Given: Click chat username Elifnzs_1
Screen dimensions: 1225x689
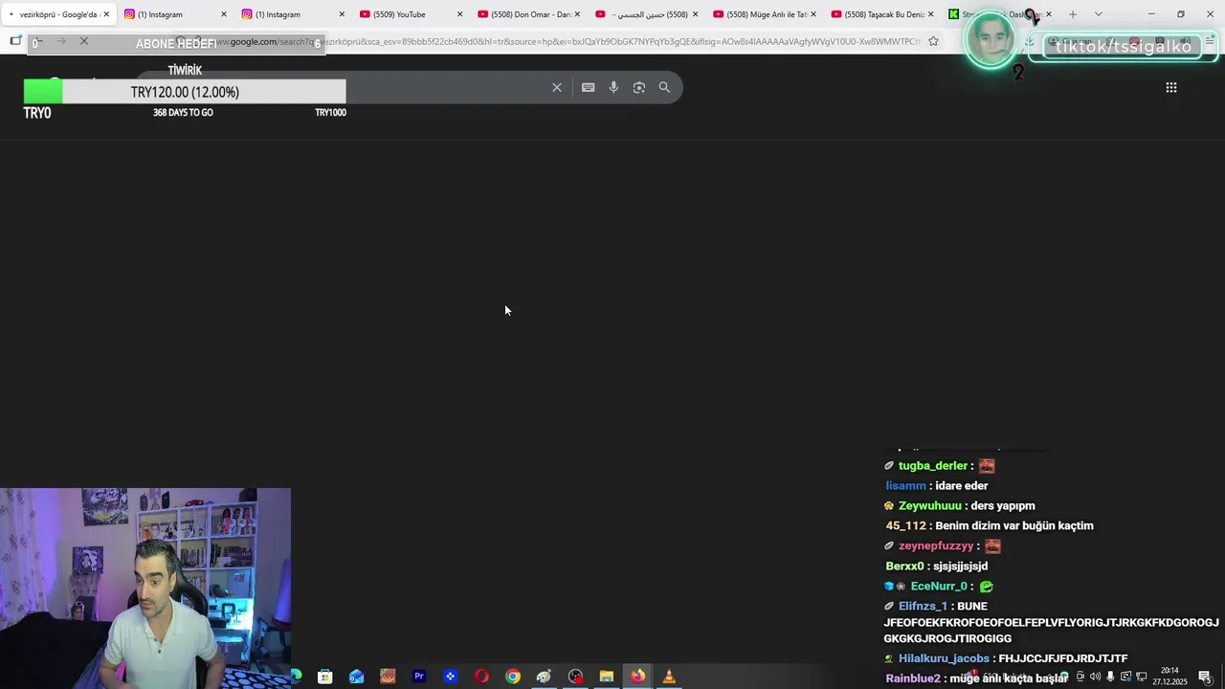Looking at the screenshot, I should (x=923, y=607).
